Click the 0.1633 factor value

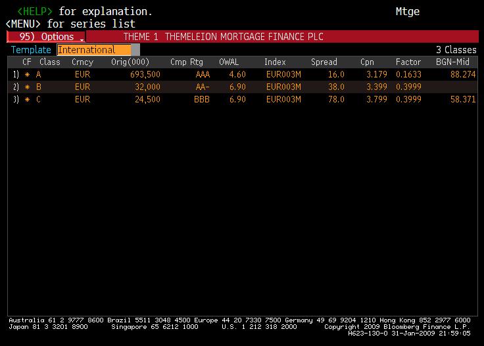408,75
